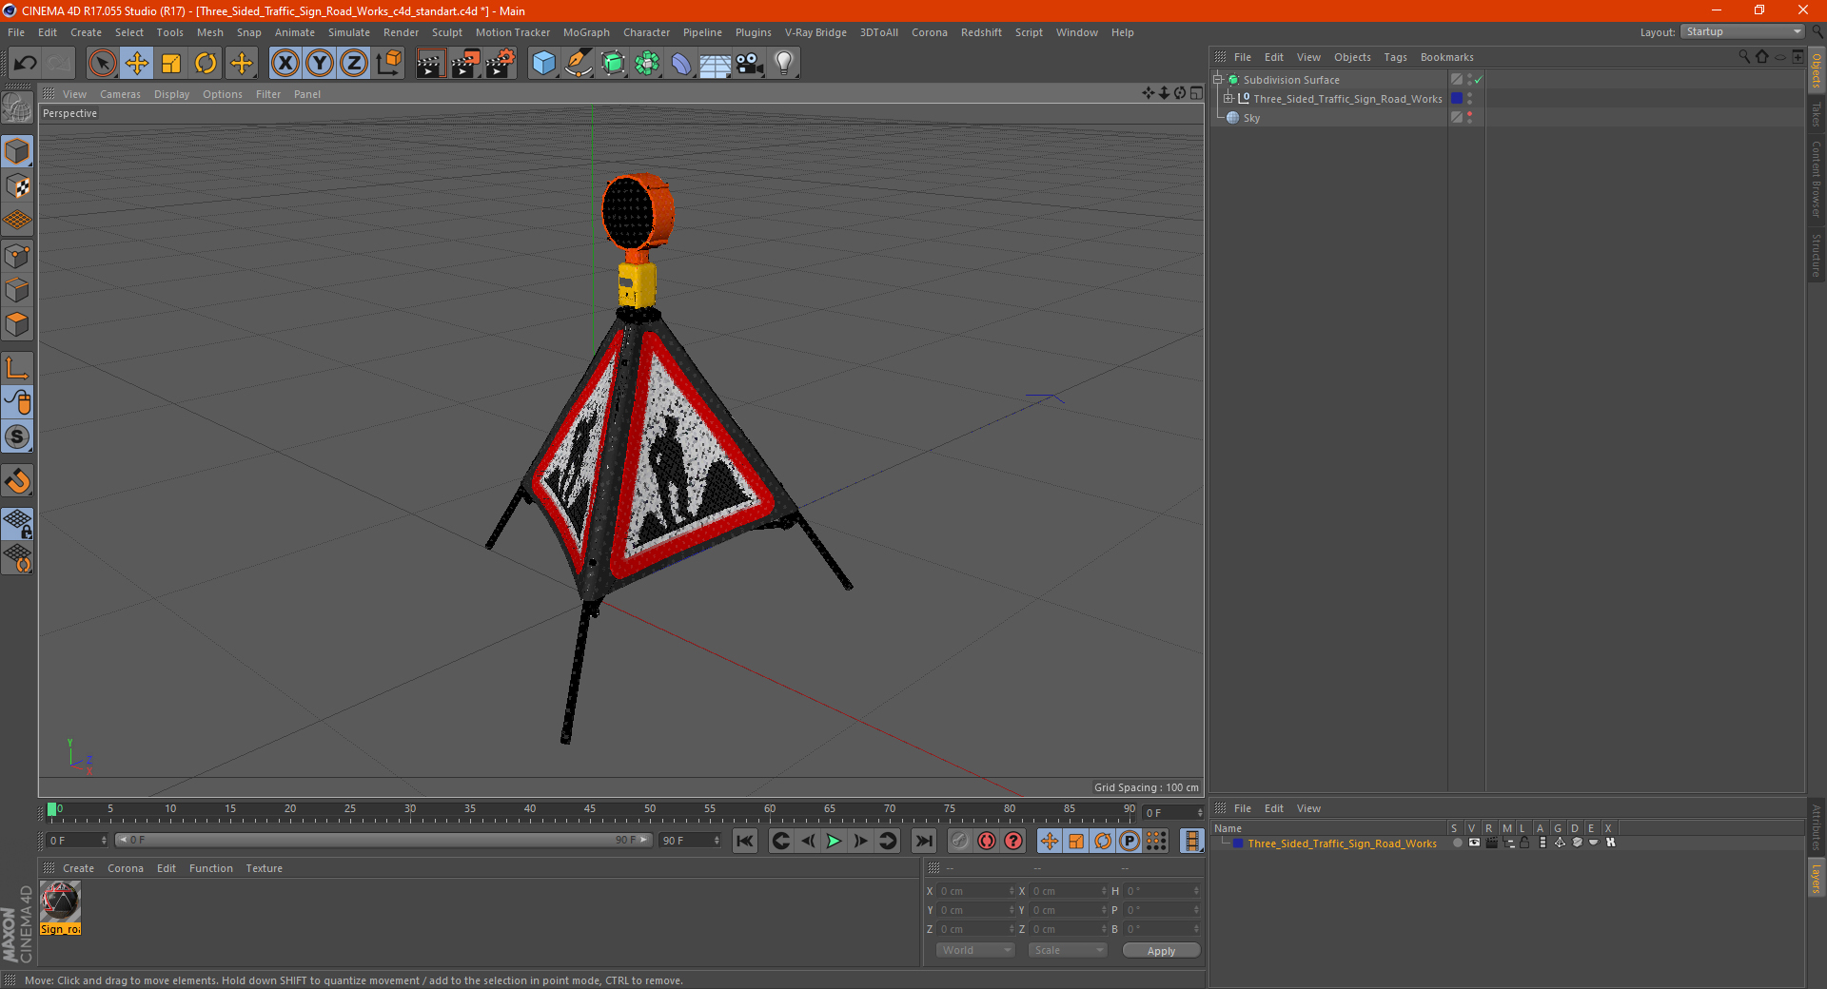Go to start of animation

(745, 841)
